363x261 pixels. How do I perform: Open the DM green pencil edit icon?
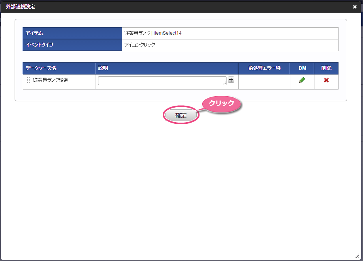(302, 80)
